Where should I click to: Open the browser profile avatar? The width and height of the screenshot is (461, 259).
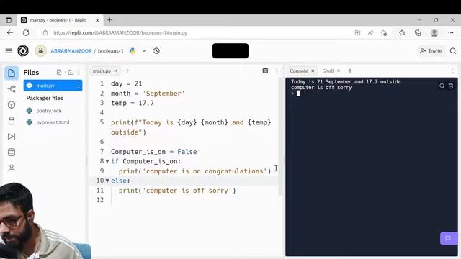tap(434, 33)
